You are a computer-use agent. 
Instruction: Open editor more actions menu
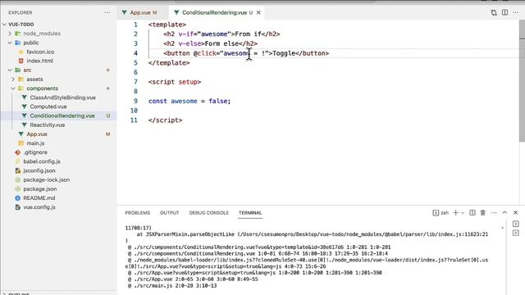tap(516, 12)
